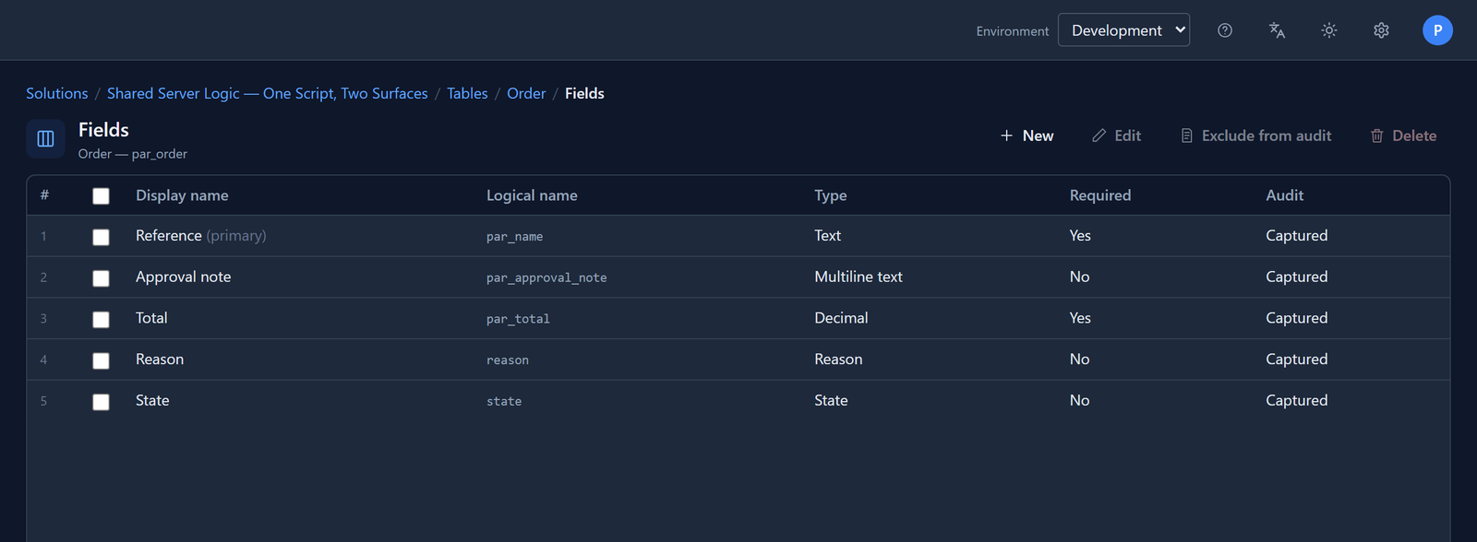Select the State display name cell

click(x=152, y=400)
